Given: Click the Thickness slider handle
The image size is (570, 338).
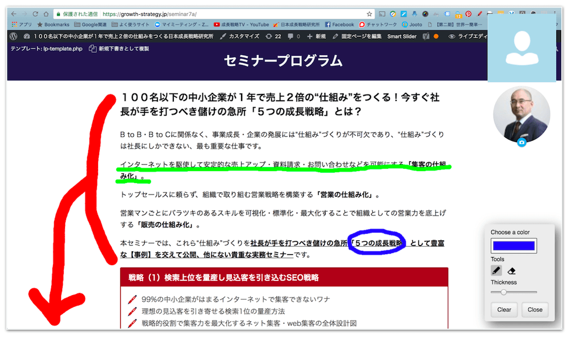Looking at the screenshot, I should point(503,292).
